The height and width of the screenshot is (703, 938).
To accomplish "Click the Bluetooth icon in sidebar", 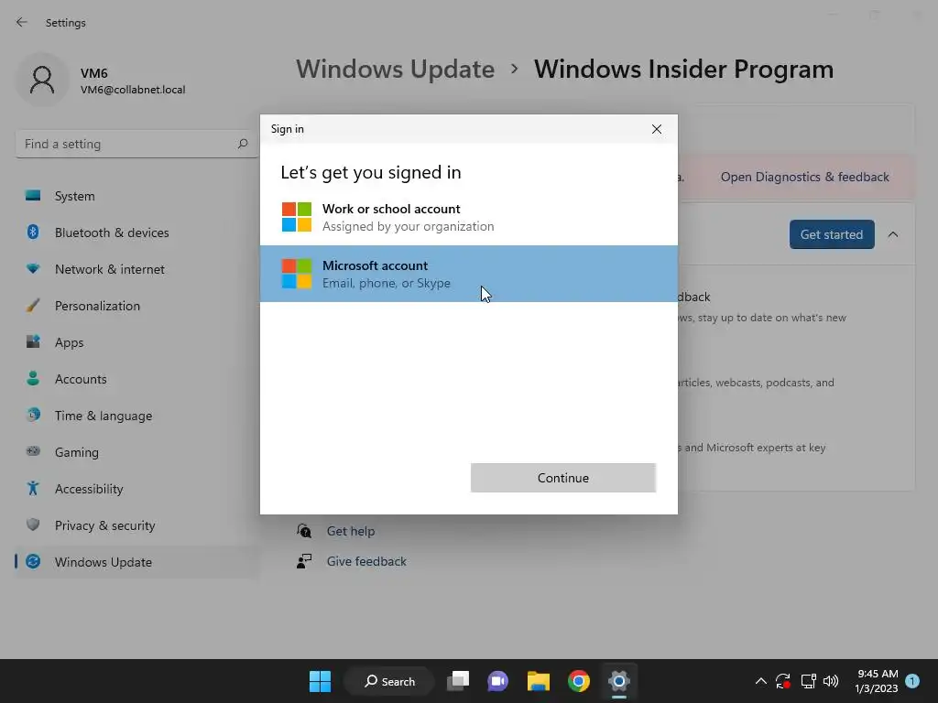I will (33, 232).
